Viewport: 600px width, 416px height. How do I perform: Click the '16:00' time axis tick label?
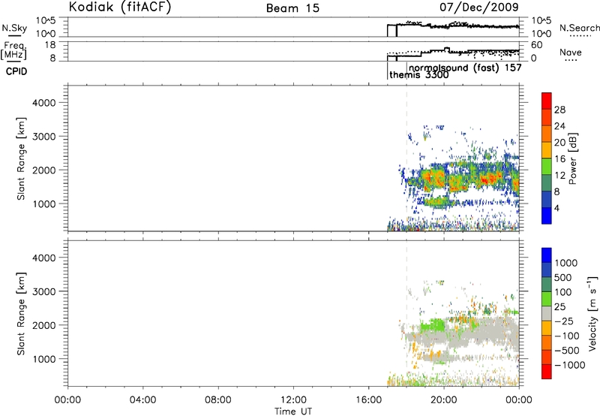(368, 400)
